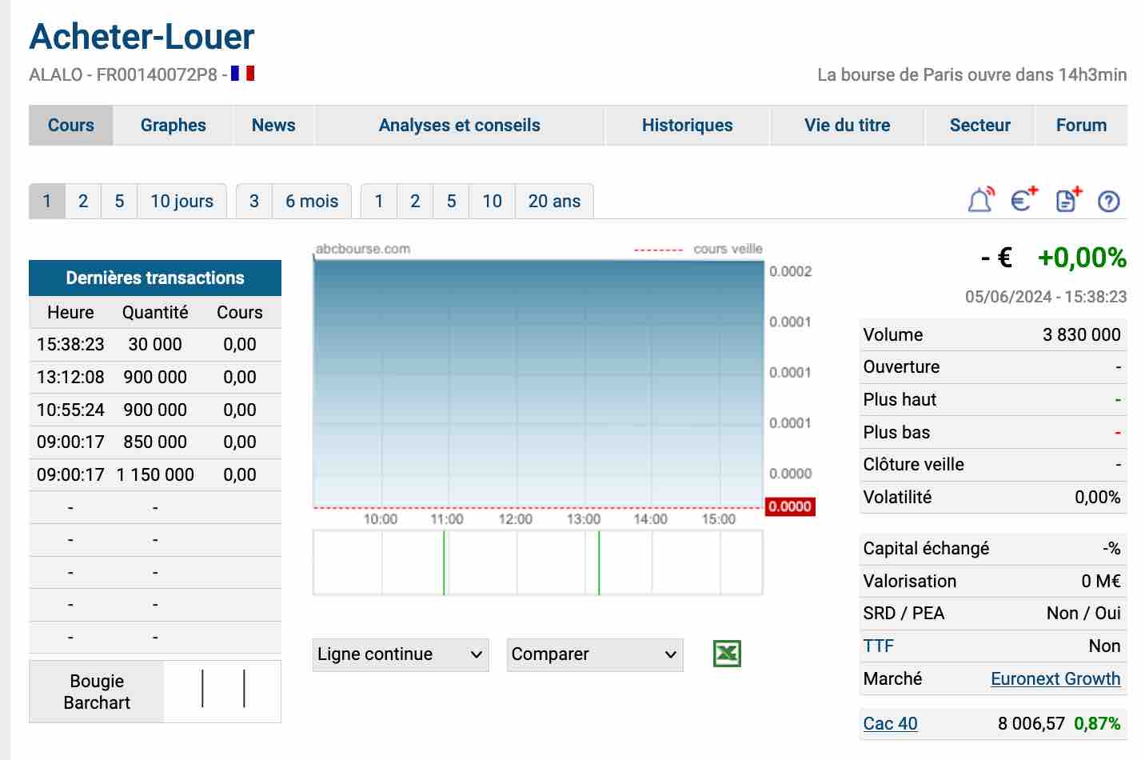Image resolution: width=1145 pixels, height=760 pixels.
Task: Open the Ligne continue chart type dropdown
Action: click(401, 654)
